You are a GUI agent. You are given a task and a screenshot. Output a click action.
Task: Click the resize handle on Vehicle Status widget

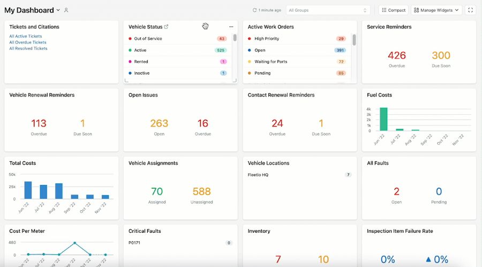tap(235, 80)
